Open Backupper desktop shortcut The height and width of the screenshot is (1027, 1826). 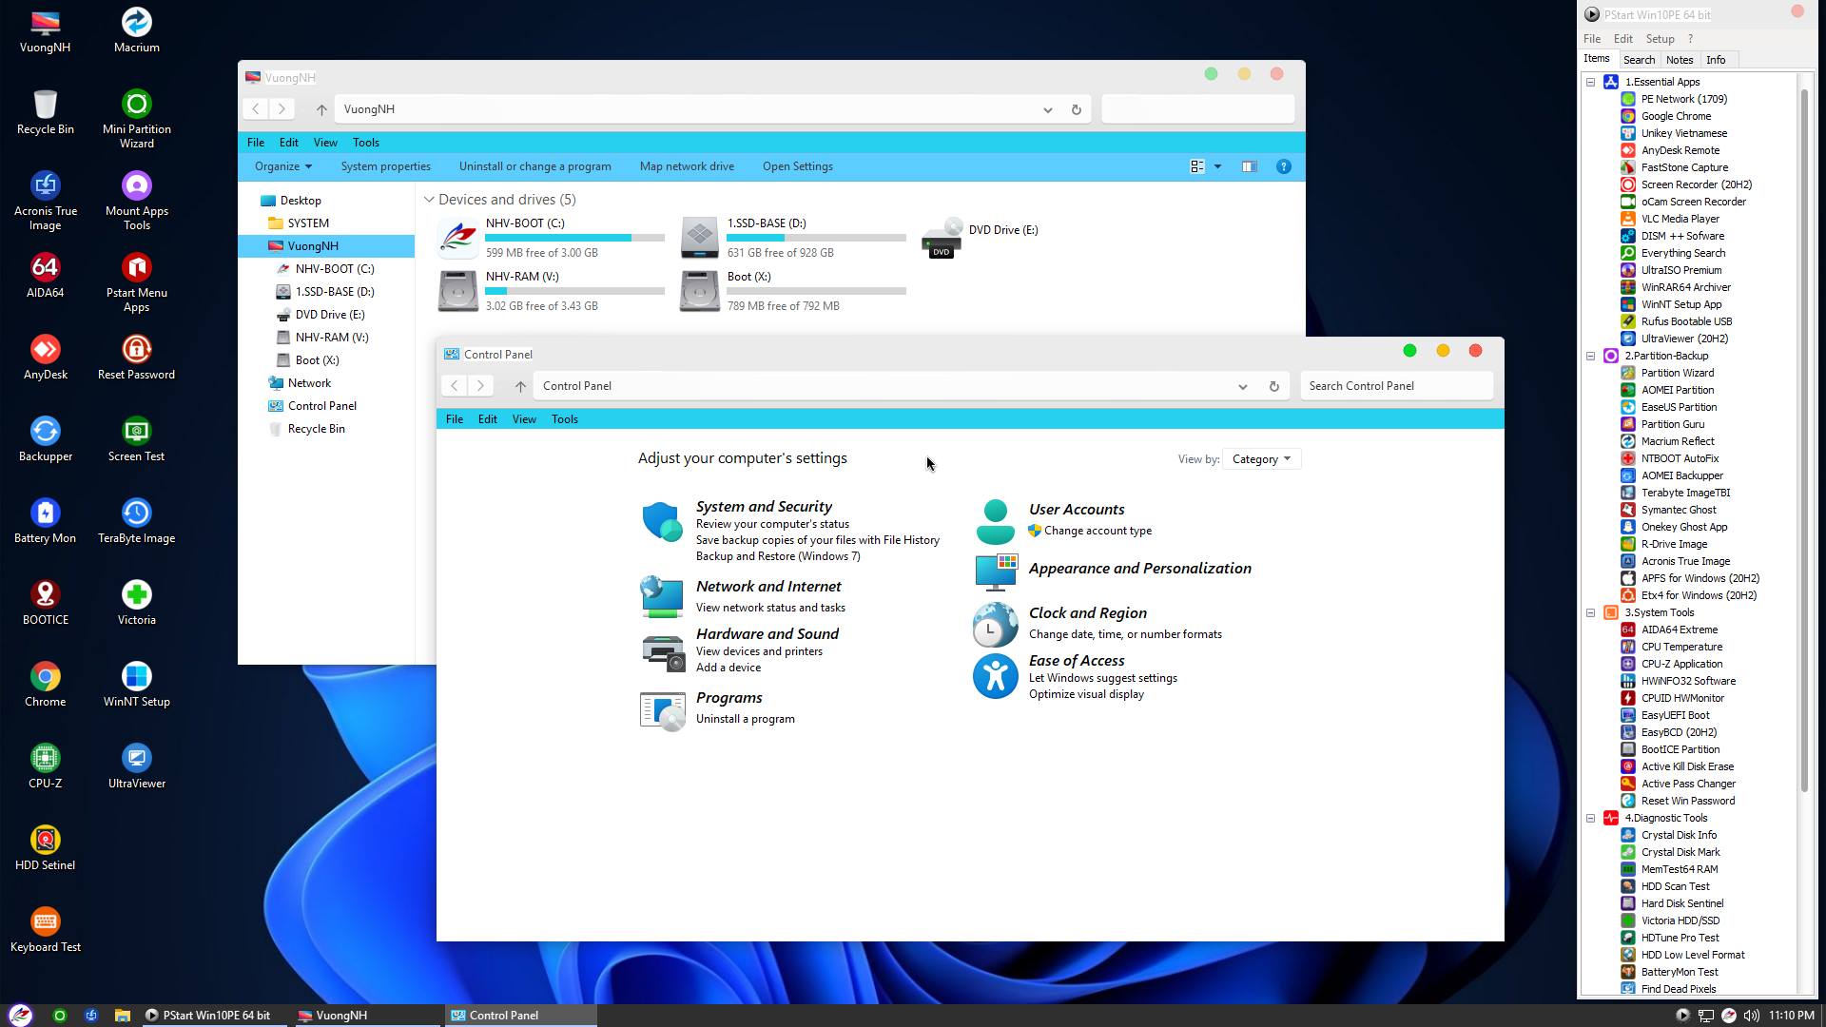tap(45, 439)
